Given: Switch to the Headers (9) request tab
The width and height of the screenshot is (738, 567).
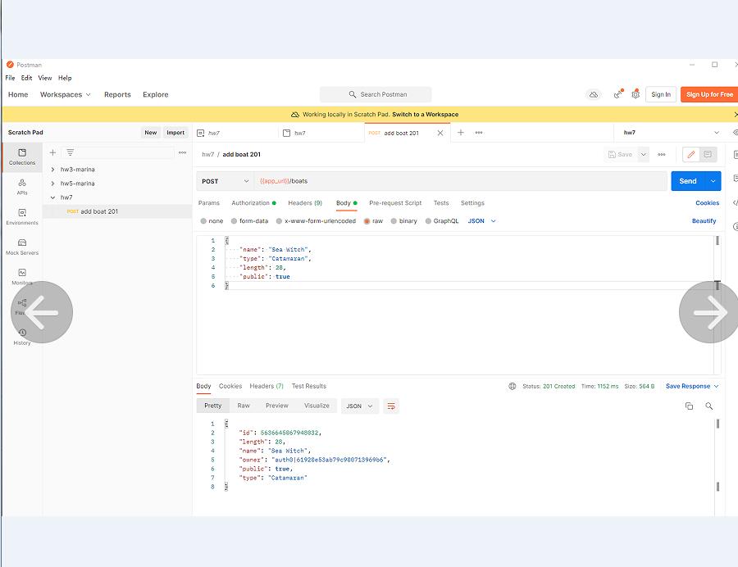Looking at the screenshot, I should (305, 203).
